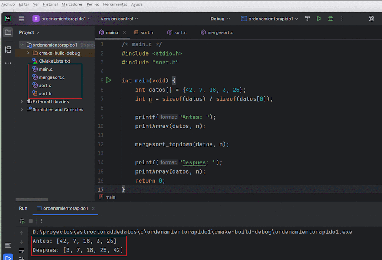Image resolution: width=382 pixels, height=260 pixels.
Task: Open the Structure tool window icon
Action: 8,50
